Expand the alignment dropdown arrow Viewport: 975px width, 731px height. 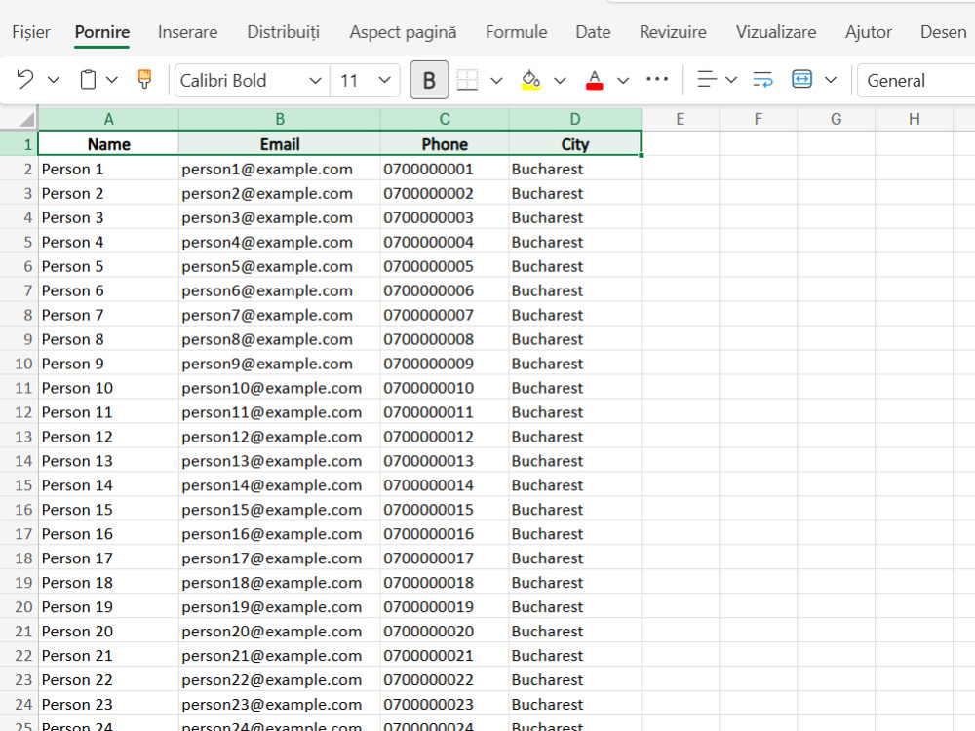pyautogui.click(x=731, y=80)
